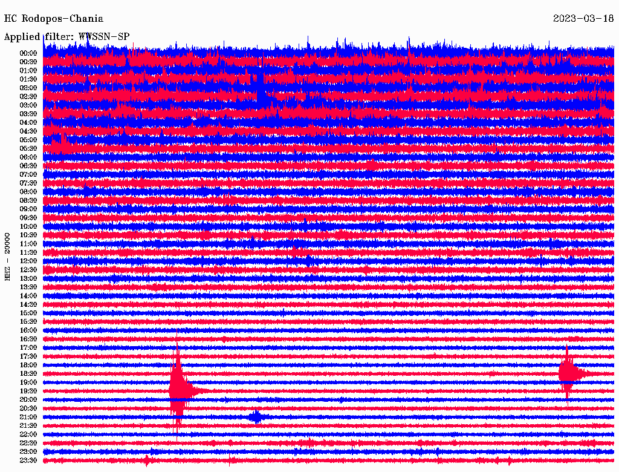Click the 18:00 time label
This screenshot has width=619, height=472.
[x=28, y=365]
